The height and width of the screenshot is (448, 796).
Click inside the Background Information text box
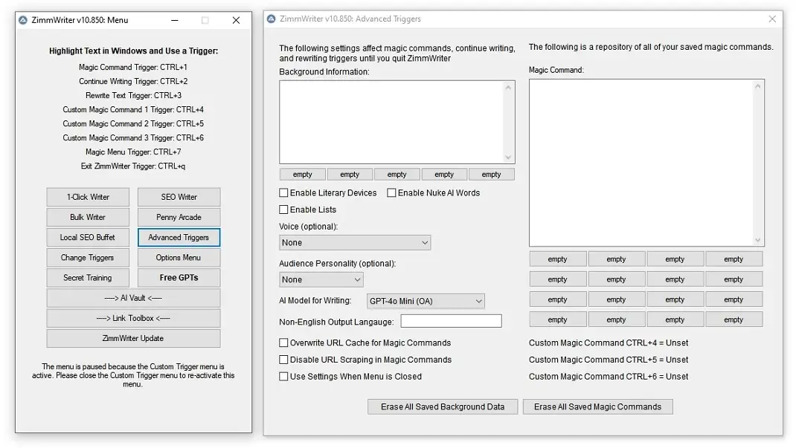click(x=391, y=122)
